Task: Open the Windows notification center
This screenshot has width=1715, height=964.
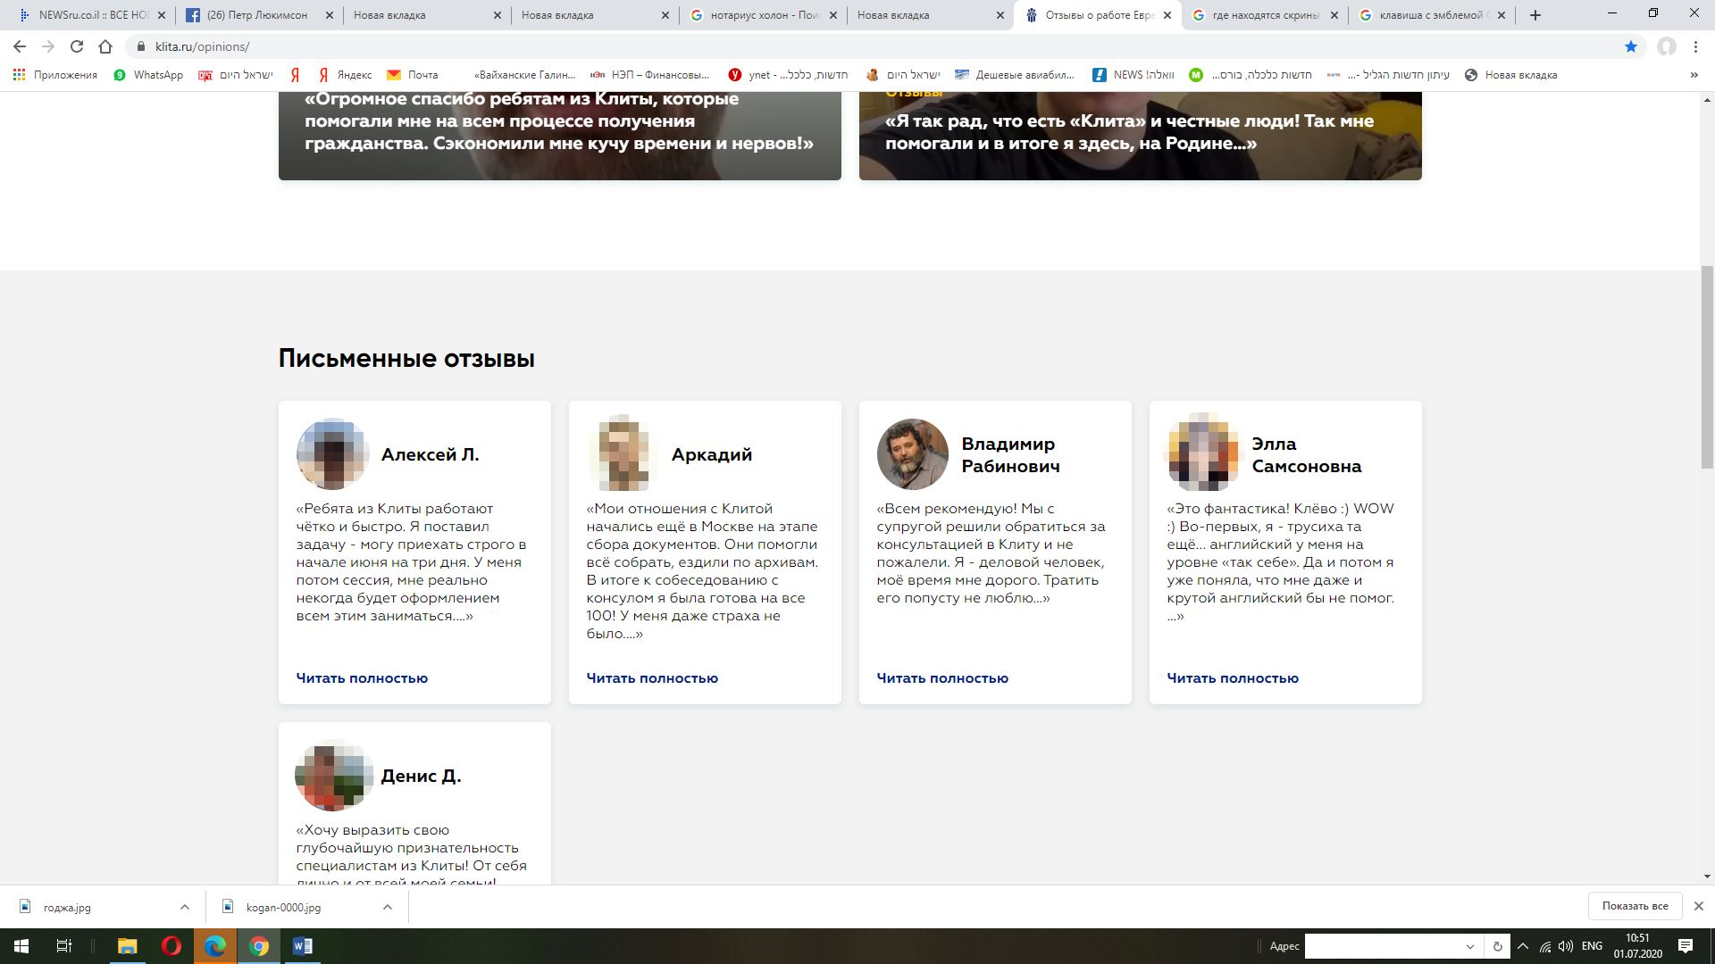Action: 1686,946
